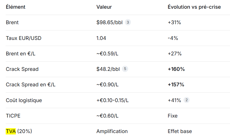The height and width of the screenshot is (139, 230).
Task: Select the "Crack Spread en €/L" label
Action: (x=31, y=85)
